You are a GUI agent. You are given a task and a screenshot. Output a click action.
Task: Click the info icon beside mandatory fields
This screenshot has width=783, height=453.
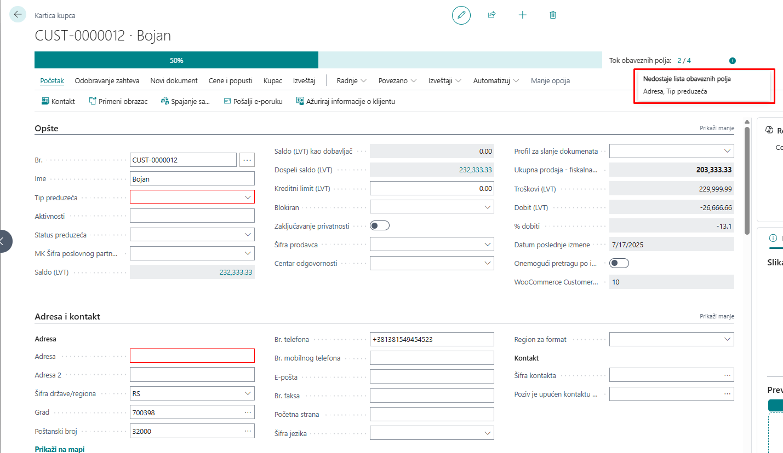[x=733, y=61]
